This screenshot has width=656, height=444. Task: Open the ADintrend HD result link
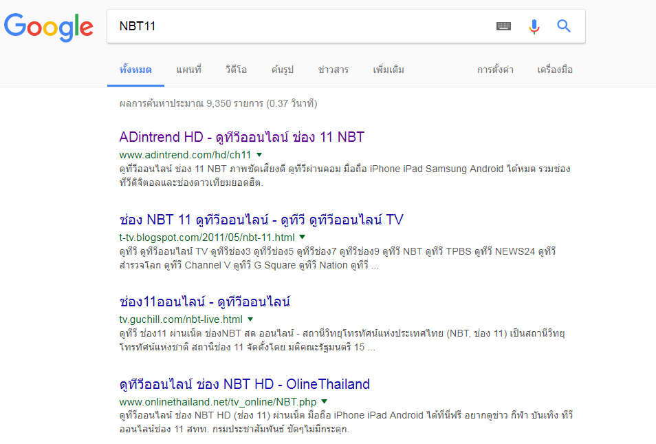[242, 137]
